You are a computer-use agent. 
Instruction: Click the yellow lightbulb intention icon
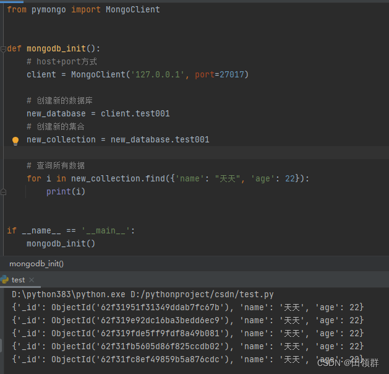16,141
